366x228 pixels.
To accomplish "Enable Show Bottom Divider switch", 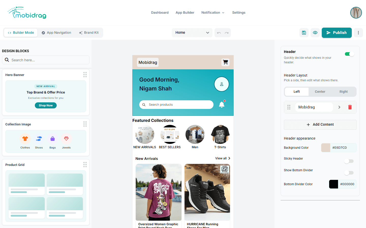I will (349, 173).
